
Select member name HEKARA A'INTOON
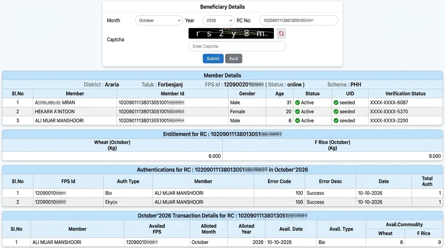point(55,112)
